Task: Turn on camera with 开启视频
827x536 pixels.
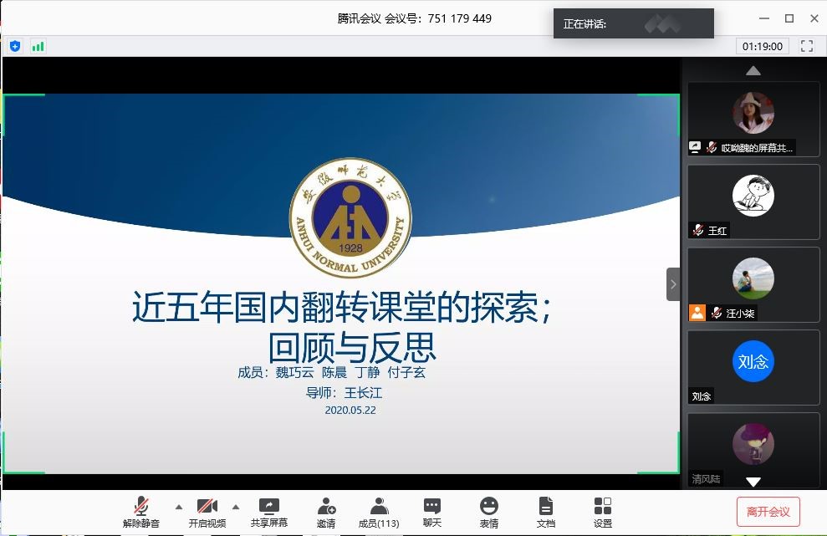Action: point(207,511)
